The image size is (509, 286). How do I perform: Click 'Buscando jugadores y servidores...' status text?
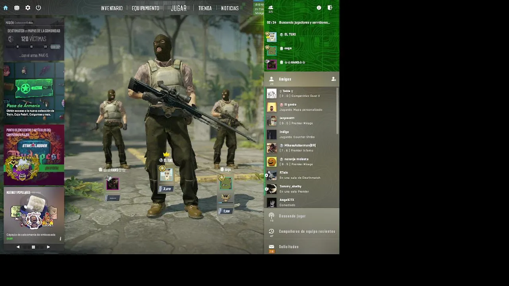coord(305,23)
